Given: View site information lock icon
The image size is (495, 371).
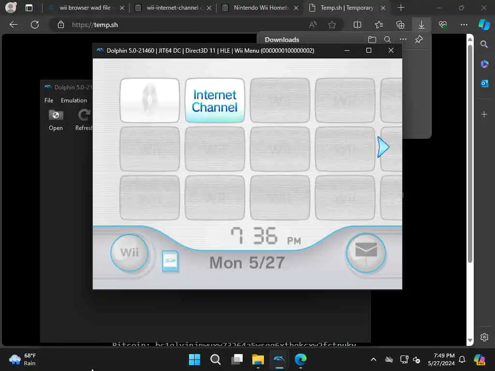Looking at the screenshot, I should click(x=61, y=25).
